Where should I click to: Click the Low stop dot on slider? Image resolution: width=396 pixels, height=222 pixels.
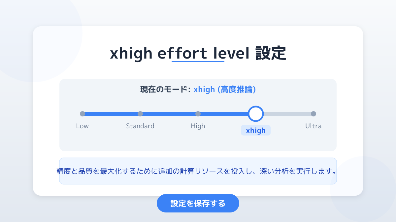[x=82, y=114]
